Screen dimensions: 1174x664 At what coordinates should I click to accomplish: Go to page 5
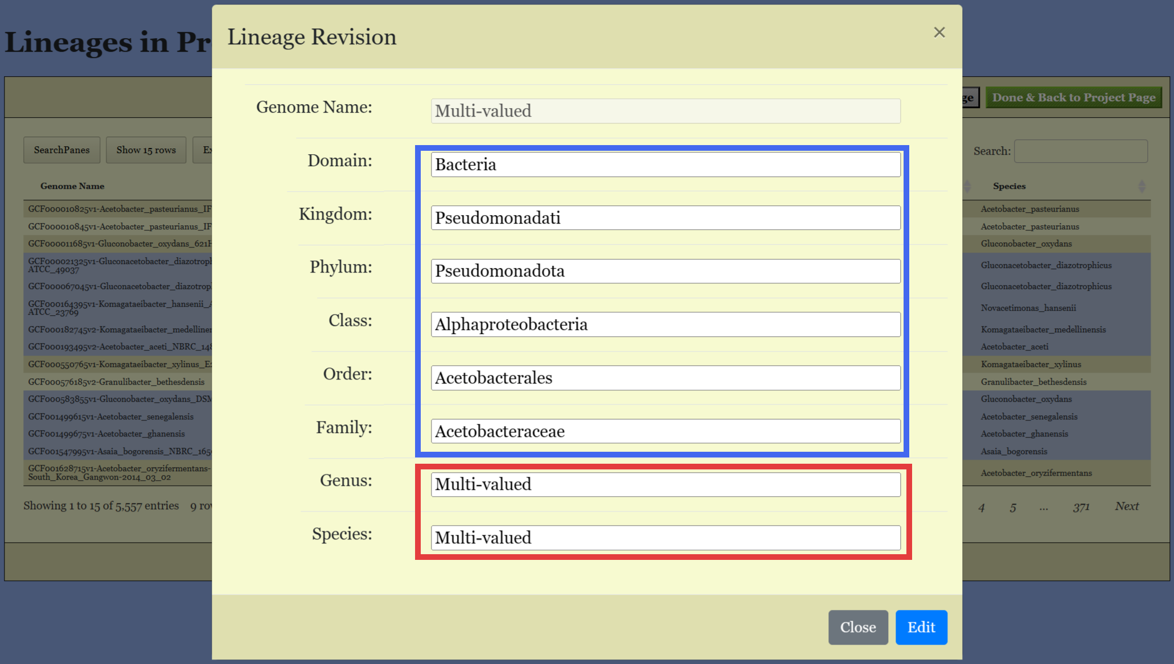(x=1013, y=508)
